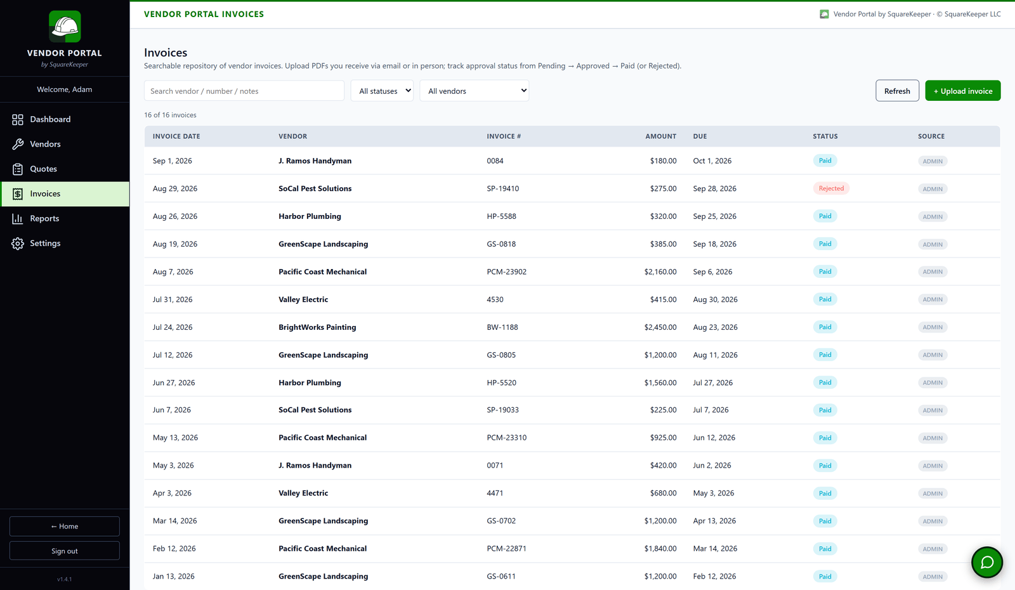Click the Vendor Portal hard hat logo
This screenshot has width=1015, height=590.
click(x=65, y=27)
